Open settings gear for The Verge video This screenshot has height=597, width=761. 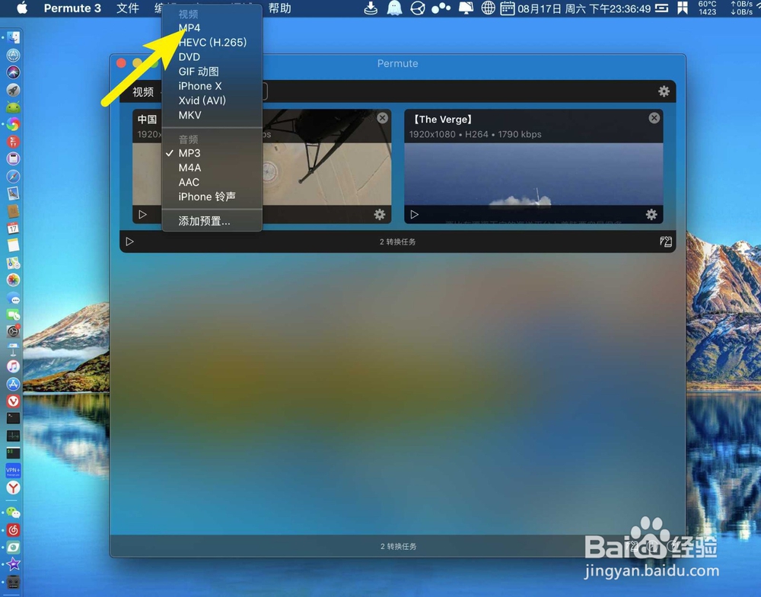pos(651,214)
